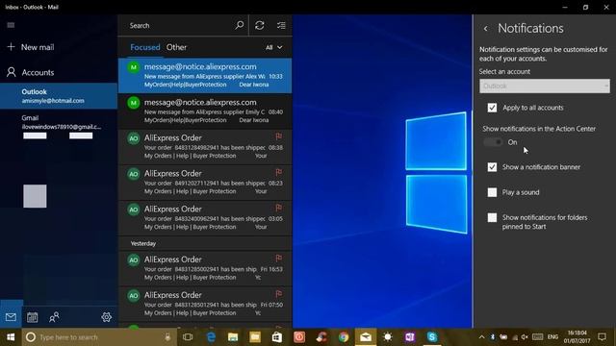Uncheck Apply to all accounts
This screenshot has width=616, height=346.
pyautogui.click(x=492, y=108)
